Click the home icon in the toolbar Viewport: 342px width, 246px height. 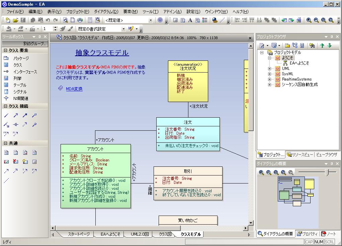click(299, 20)
